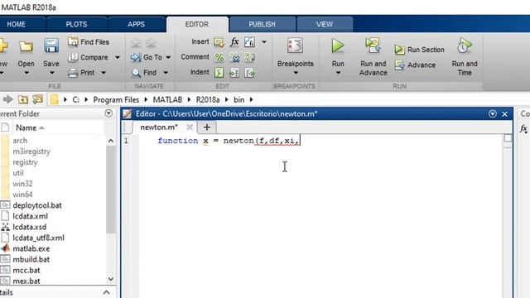The image size is (530, 298).
Task: Select matlab.exe file
Action: [31, 248]
